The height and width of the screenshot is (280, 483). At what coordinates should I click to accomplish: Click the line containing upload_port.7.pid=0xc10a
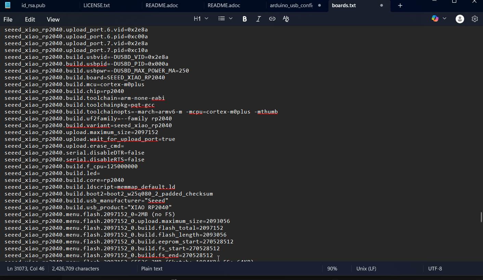click(76, 50)
